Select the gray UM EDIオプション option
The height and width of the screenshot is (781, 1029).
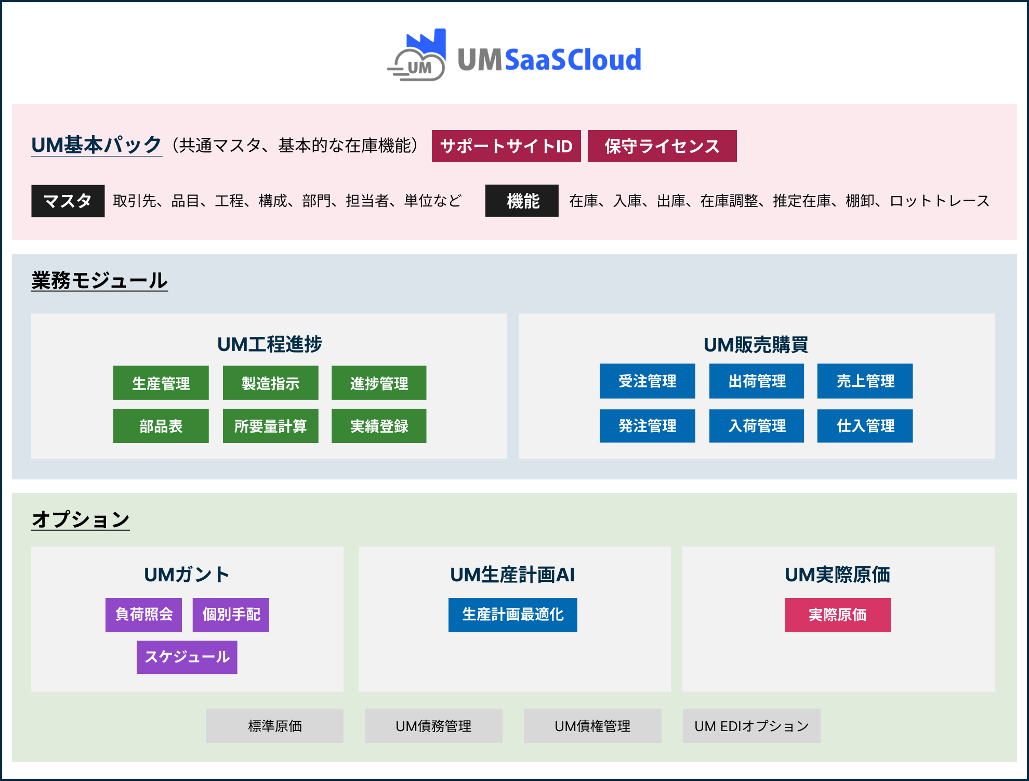(x=751, y=726)
